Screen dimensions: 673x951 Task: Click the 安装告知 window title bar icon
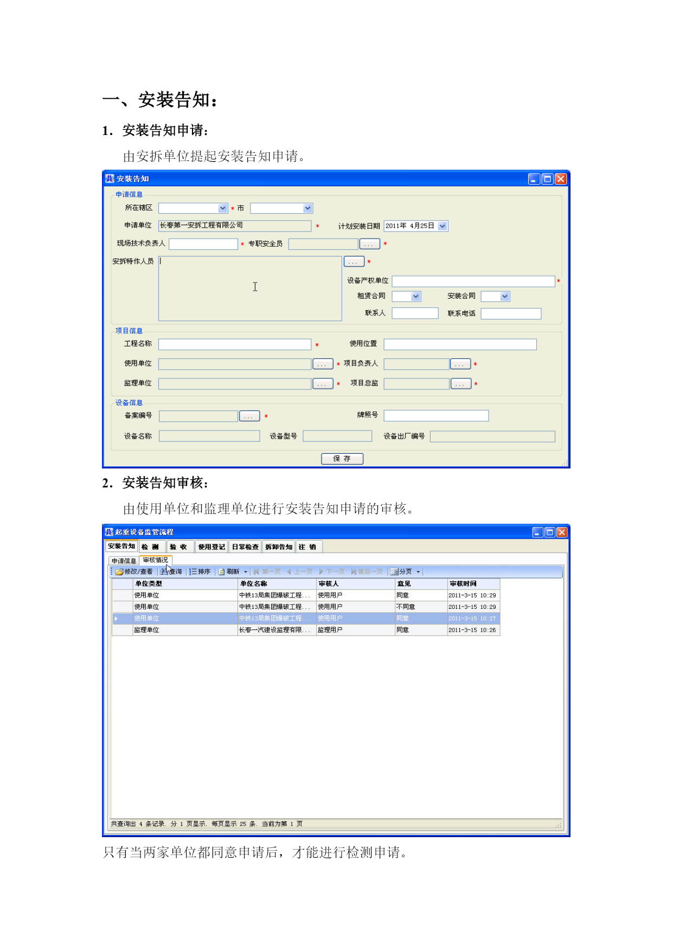point(110,178)
